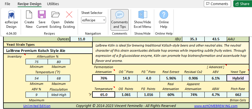This screenshot has height=109, width=252.
Task: Select the Fermentation Attenuation 76% cell
Action: (104, 78)
